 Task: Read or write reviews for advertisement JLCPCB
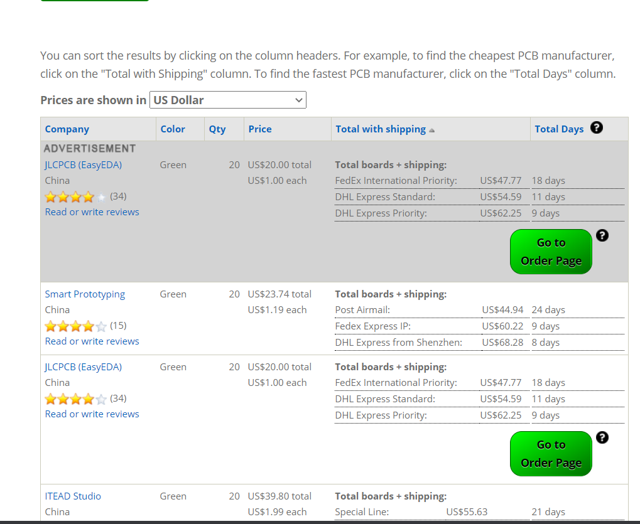[92, 212]
